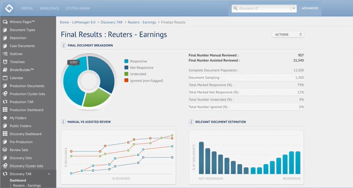Click the Total Number Undecided (%) label
This screenshot has width=353, height=188.
(211, 100)
